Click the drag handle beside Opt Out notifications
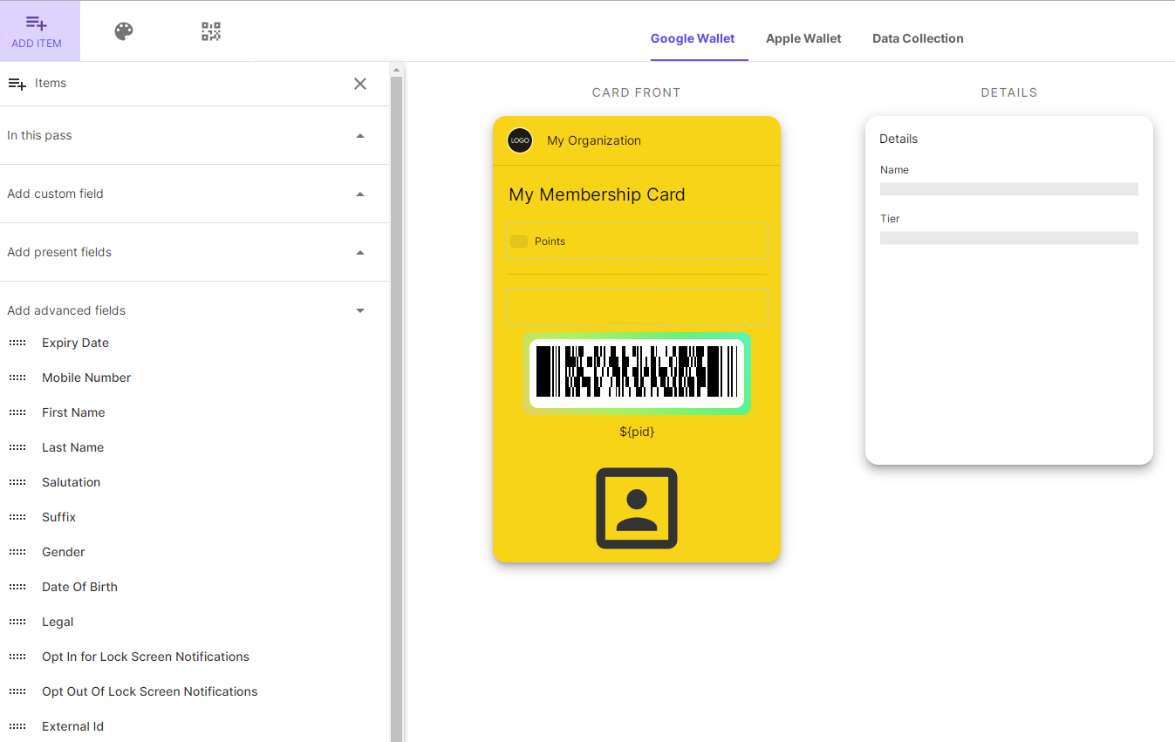This screenshot has height=742, width=1175. coord(17,691)
